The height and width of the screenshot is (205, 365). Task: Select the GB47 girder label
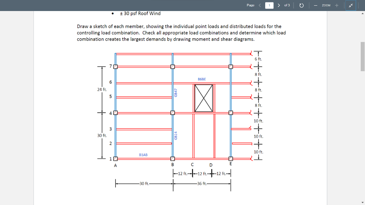(176, 93)
